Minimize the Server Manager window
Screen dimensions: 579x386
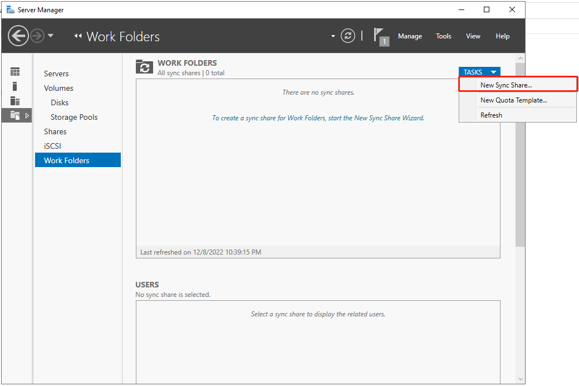(x=462, y=9)
